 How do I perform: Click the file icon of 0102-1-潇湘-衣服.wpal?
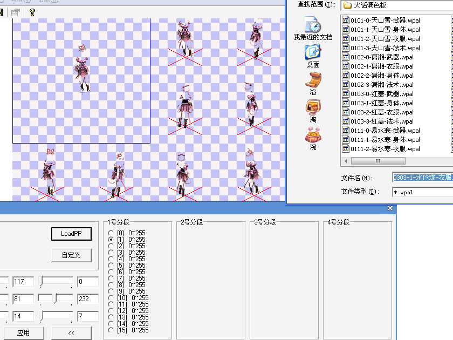tap(346, 66)
